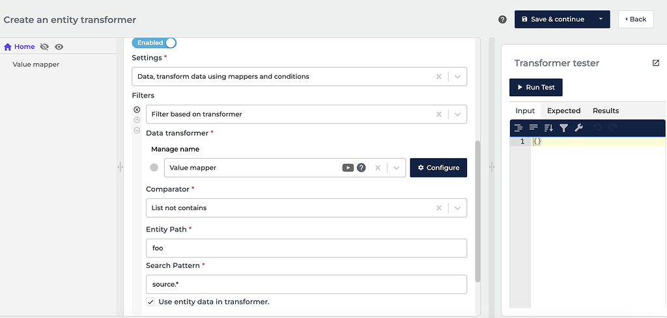
Task: Click the format JSON icon in editor toolbar
Action: (519, 128)
